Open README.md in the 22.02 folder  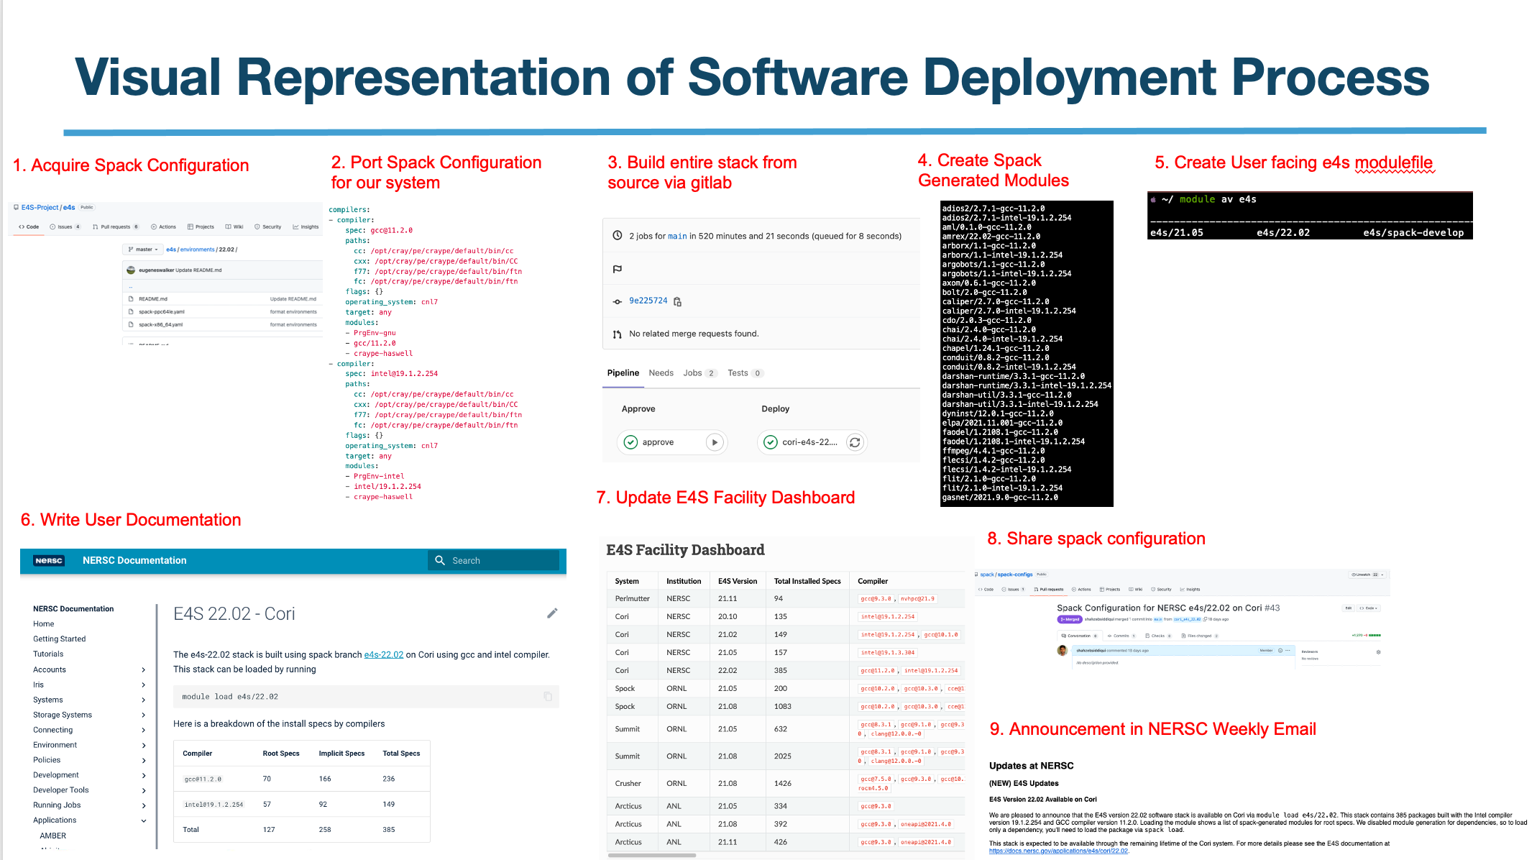pyautogui.click(x=153, y=299)
